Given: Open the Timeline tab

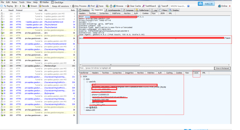Looking at the screenshot, I should tap(174, 10).
